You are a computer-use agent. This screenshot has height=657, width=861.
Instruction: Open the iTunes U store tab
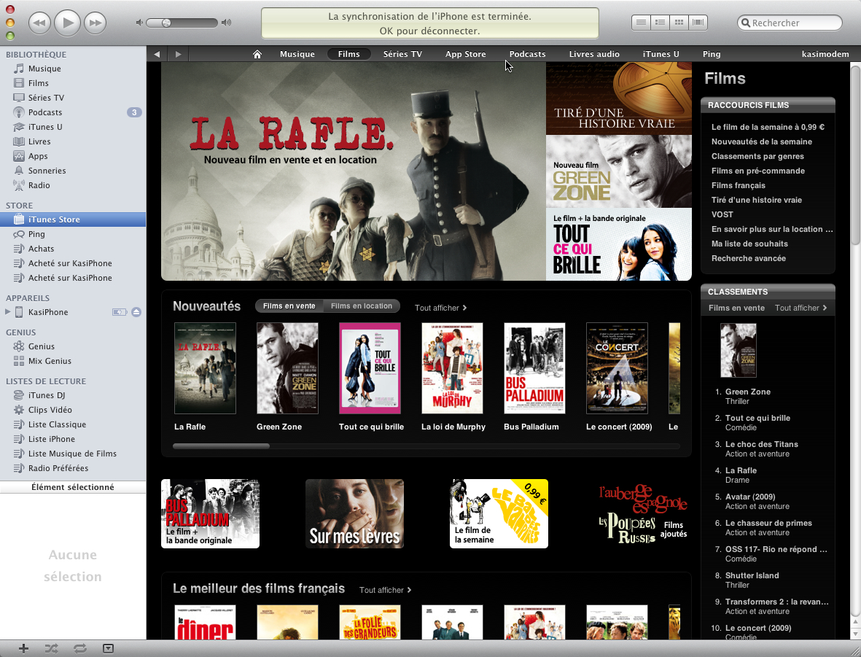pos(661,54)
